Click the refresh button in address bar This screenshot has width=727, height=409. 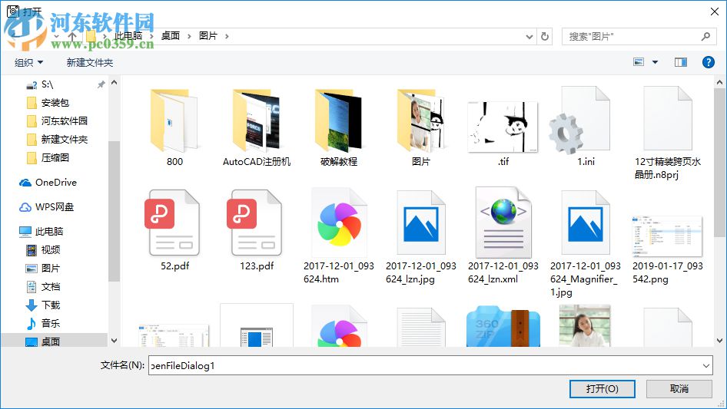[545, 36]
